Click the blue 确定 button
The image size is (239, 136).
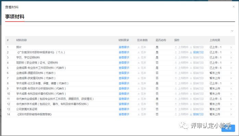pos(228,128)
